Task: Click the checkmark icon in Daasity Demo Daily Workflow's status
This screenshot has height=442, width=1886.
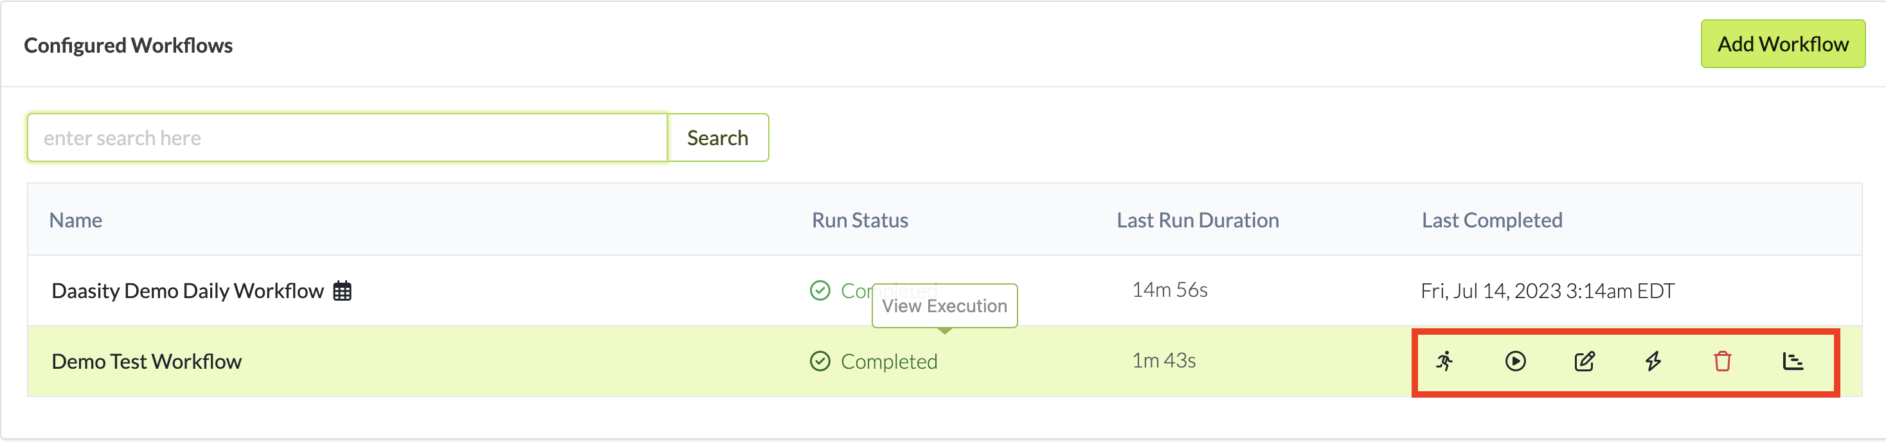Action: pos(820,291)
